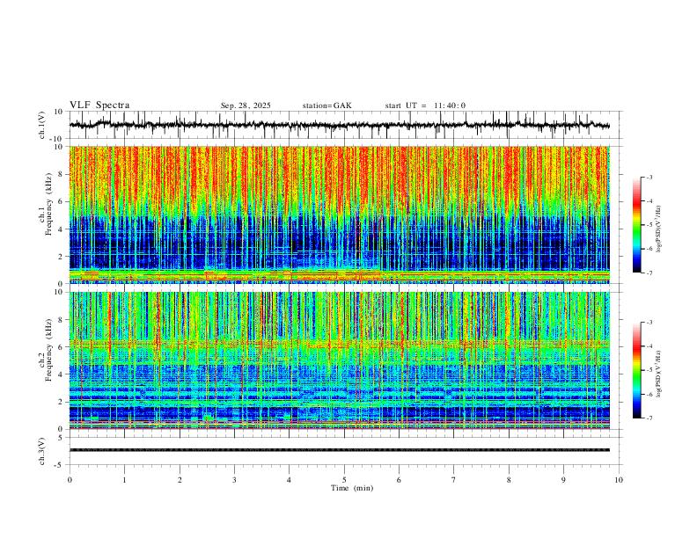The image size is (697, 538).
Task: Click the 'VLF Spectra' title text
Action: click(x=99, y=105)
